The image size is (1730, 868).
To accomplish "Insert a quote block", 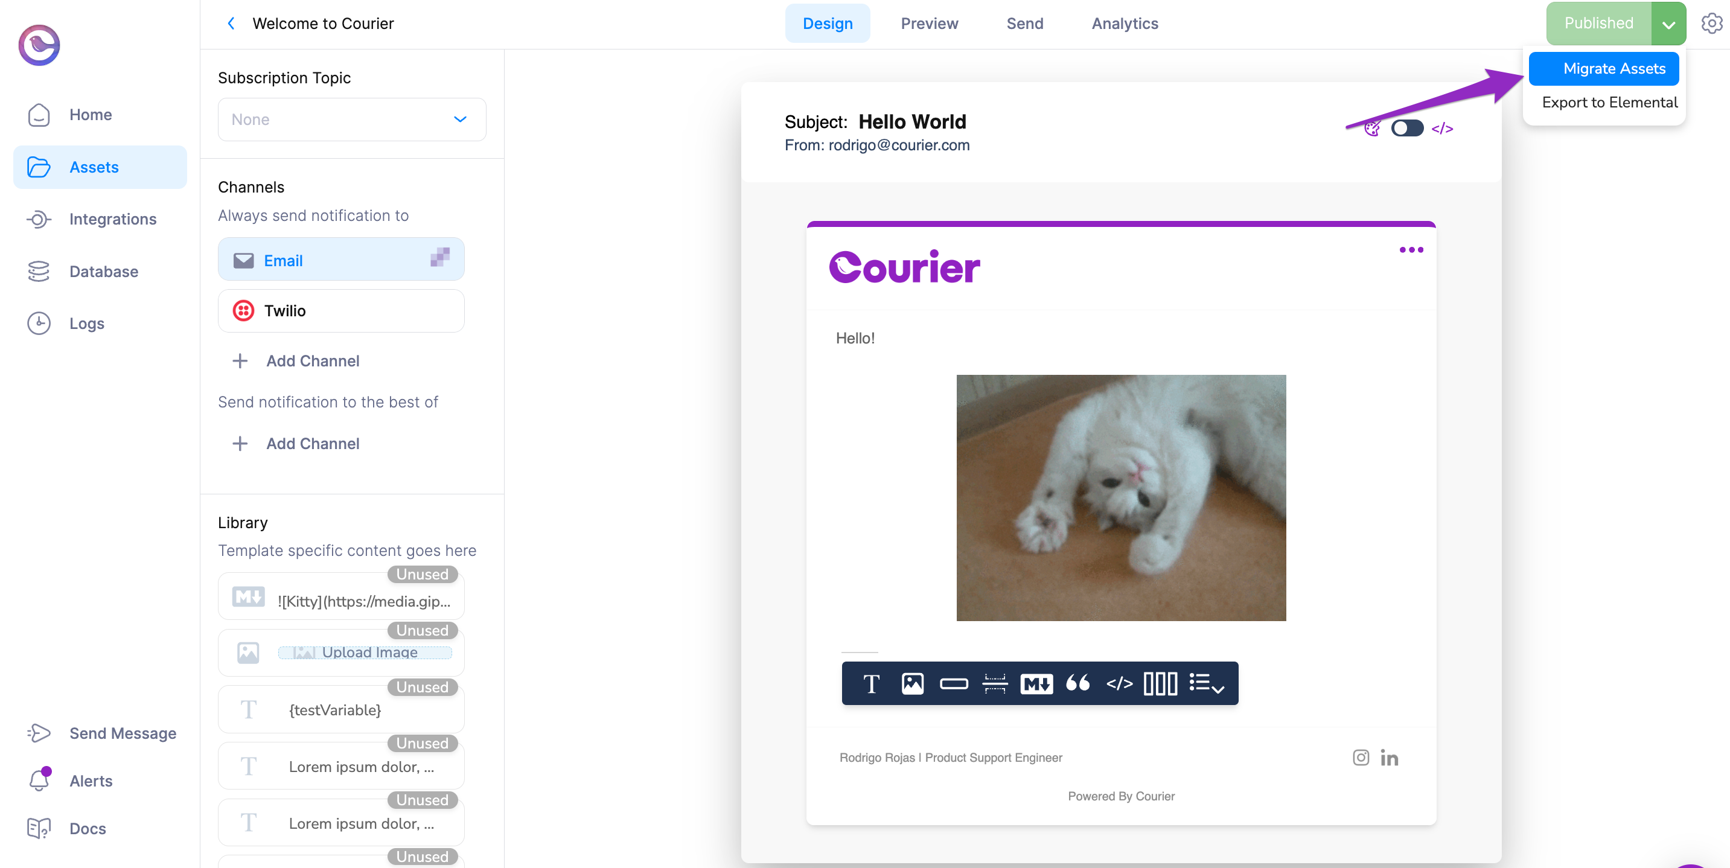I will (1078, 684).
